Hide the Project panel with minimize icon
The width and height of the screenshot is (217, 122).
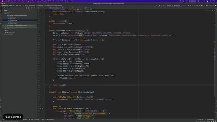pos(36,8)
